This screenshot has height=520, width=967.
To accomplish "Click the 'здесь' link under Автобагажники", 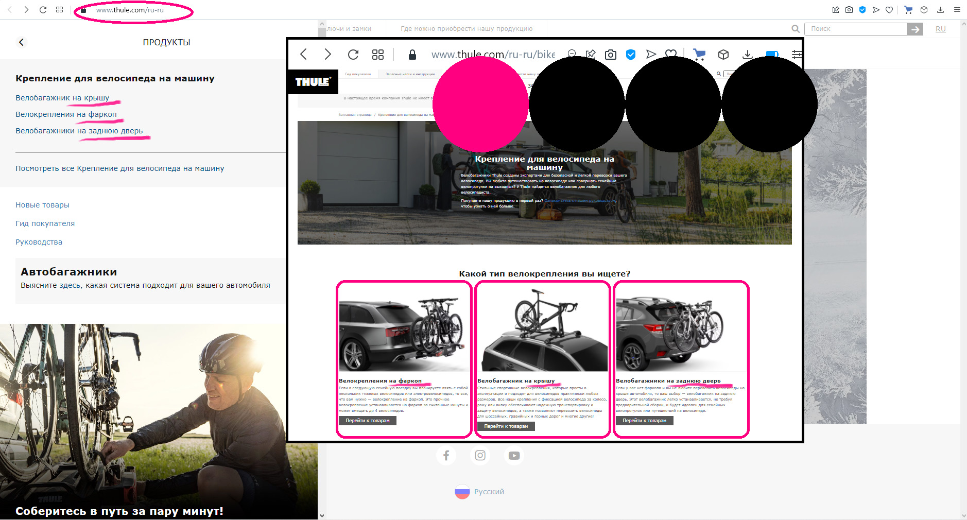I will 70,285.
